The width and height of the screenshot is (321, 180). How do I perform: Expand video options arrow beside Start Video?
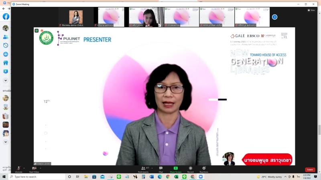(x=41, y=168)
